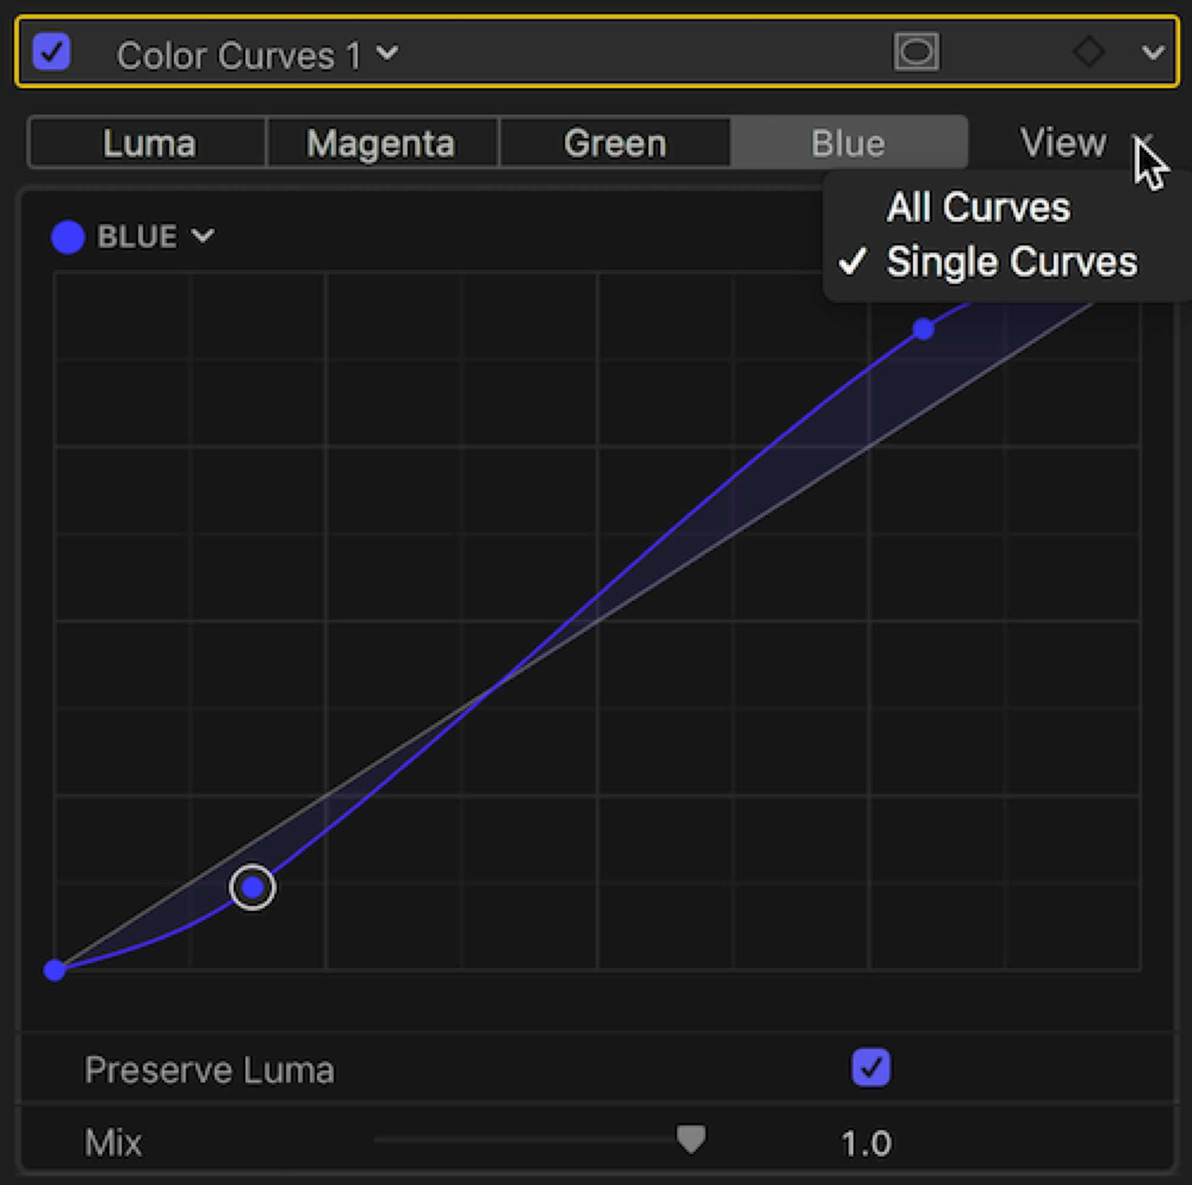The image size is (1192, 1185).
Task: Disable the Color Curves 1 effect checkbox
Action: tap(51, 52)
